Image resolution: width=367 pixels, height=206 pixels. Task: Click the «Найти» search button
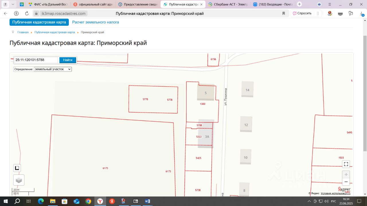[68, 60]
